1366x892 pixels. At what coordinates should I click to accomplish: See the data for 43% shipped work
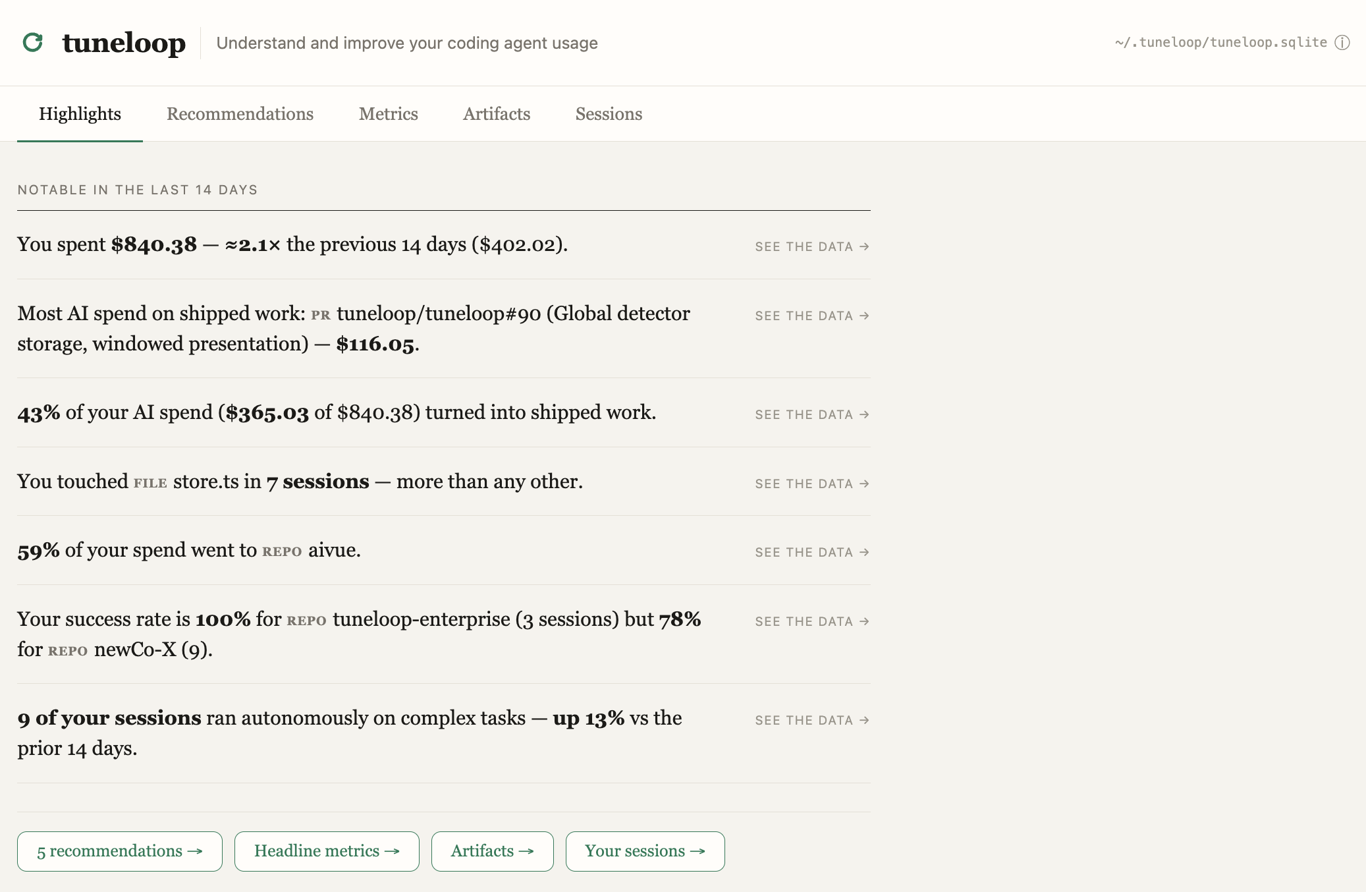click(812, 414)
